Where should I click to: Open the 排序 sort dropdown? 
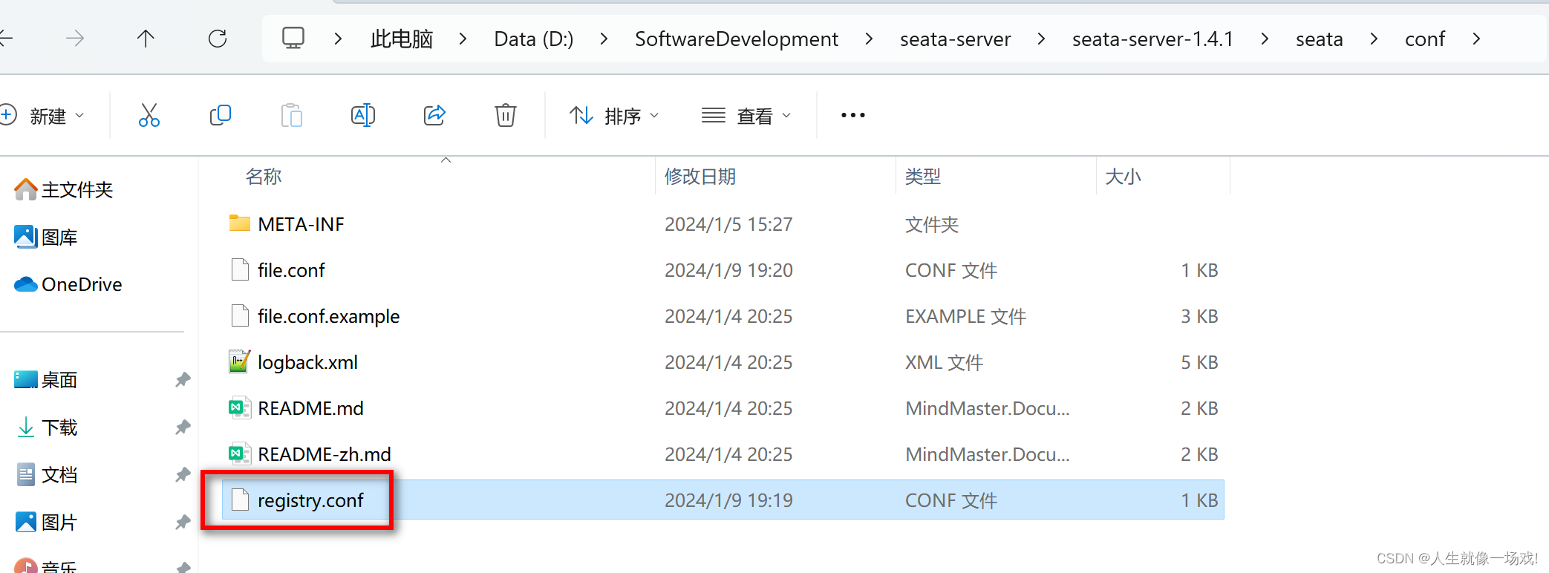(x=615, y=116)
